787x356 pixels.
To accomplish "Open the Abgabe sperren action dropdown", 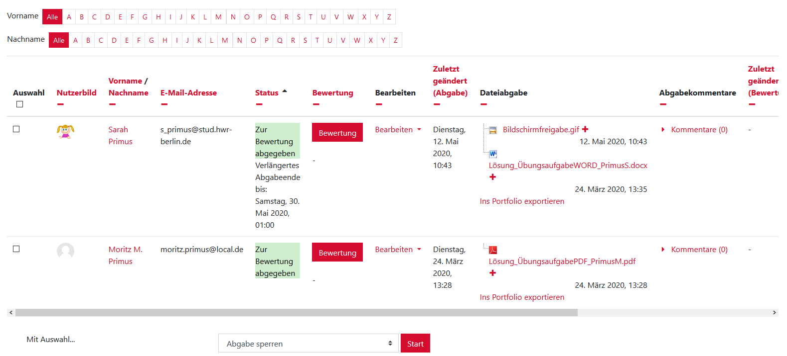I will click(x=308, y=344).
